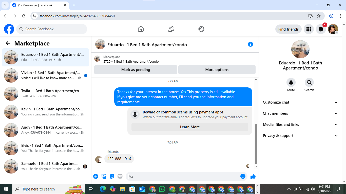This screenshot has height=194, width=346.
Task: View site information icon in address bar
Action: (x=35, y=16)
